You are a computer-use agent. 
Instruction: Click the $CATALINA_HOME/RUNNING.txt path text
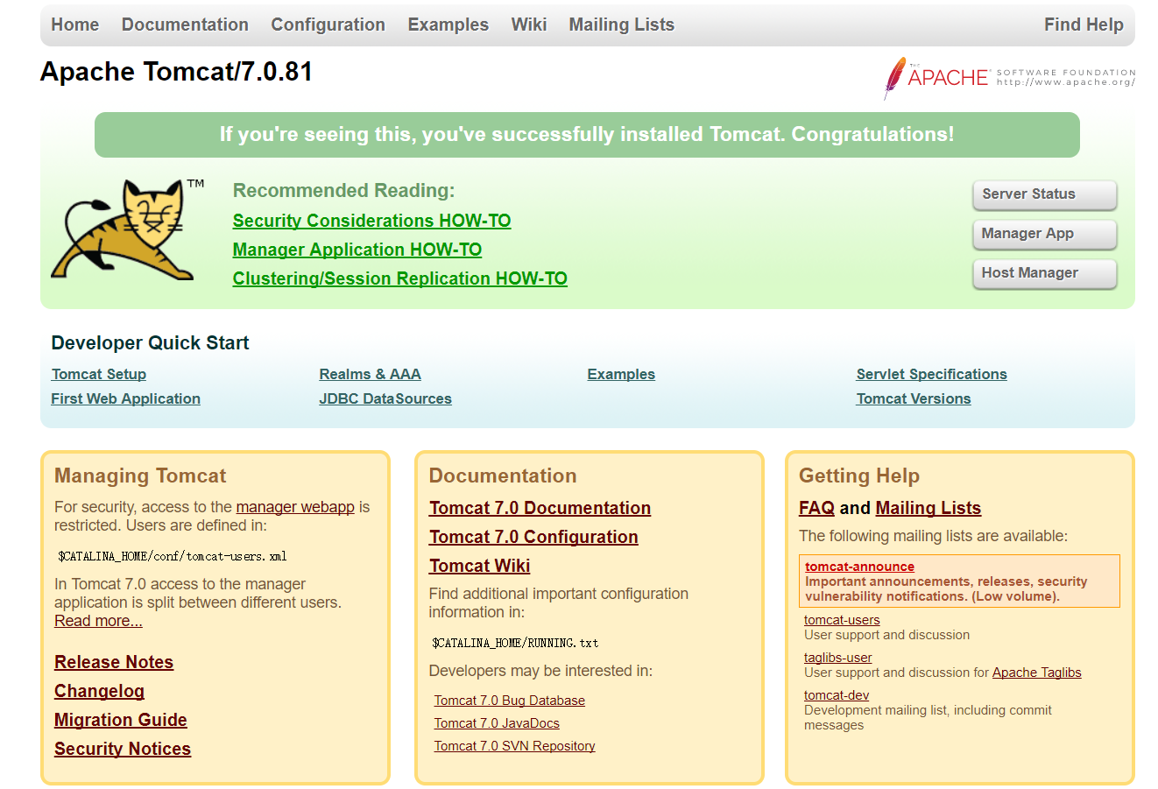tap(515, 643)
